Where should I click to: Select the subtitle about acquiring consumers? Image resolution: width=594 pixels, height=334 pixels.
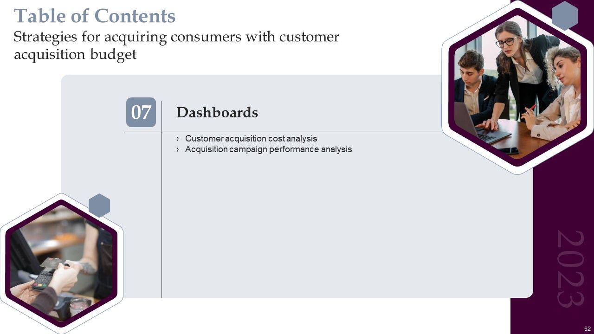(176, 45)
